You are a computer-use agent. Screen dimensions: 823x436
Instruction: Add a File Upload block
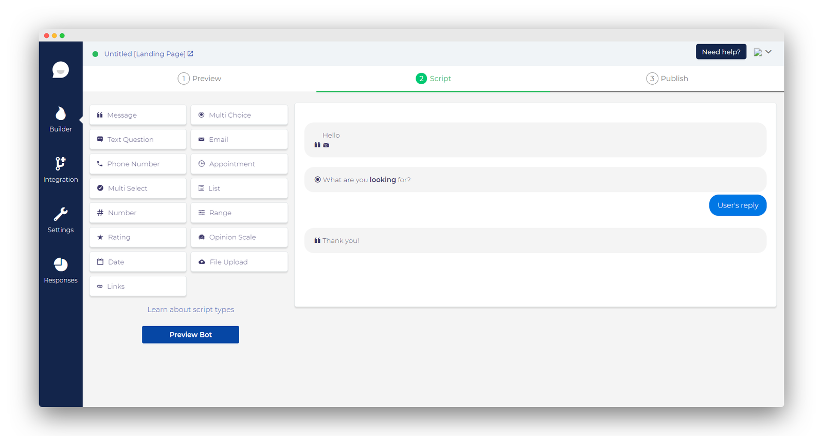point(239,262)
